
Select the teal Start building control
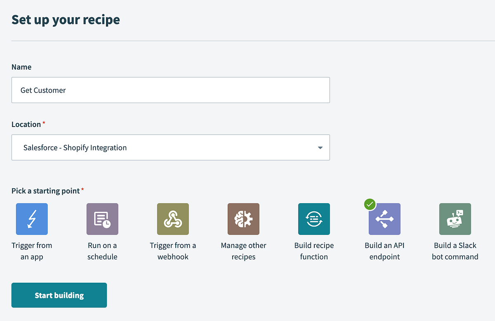[59, 295]
